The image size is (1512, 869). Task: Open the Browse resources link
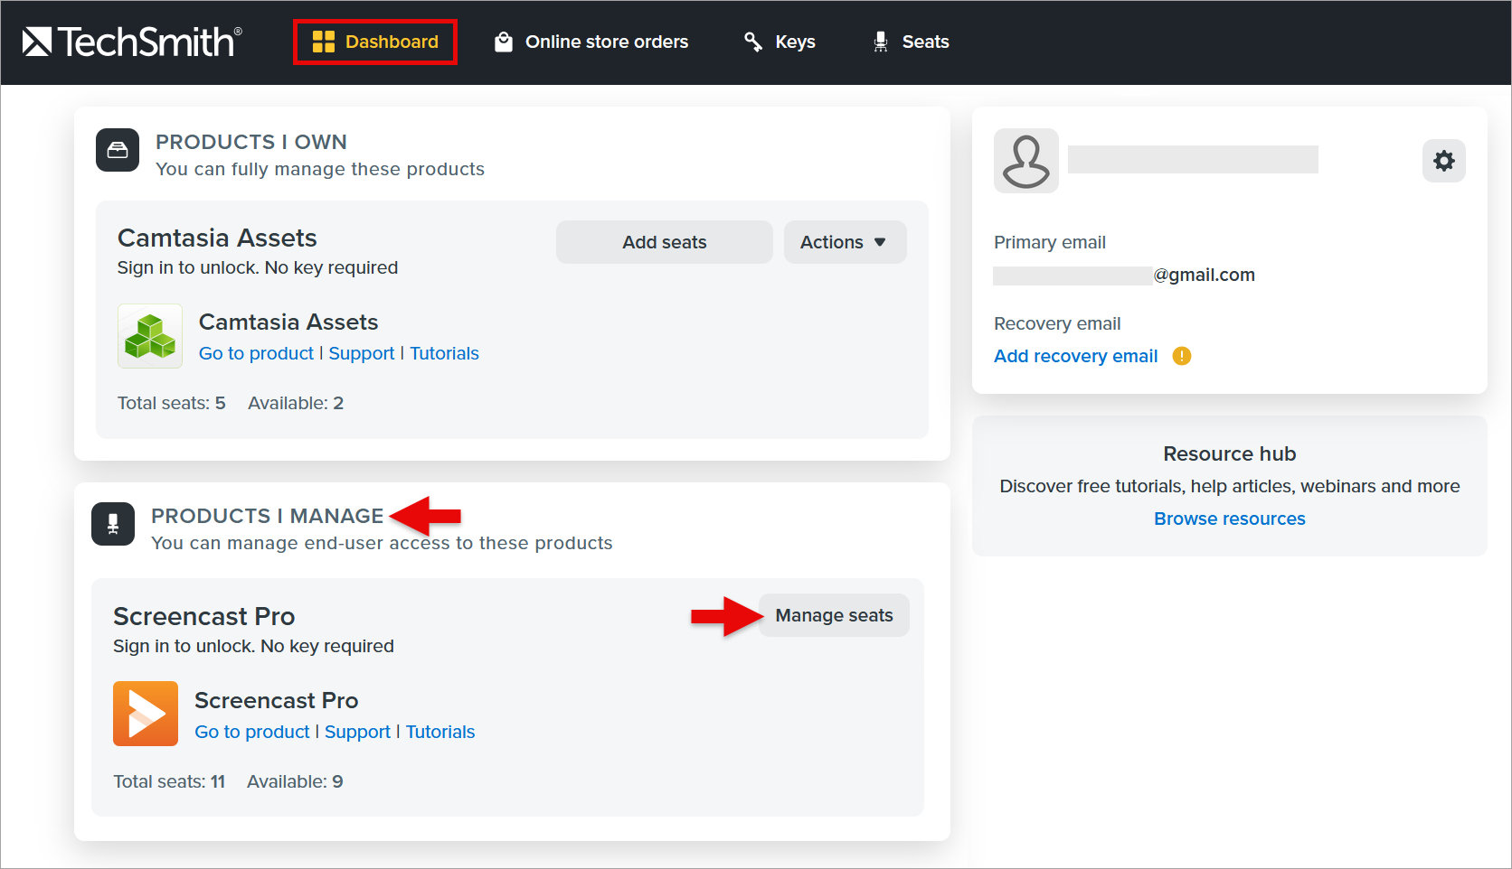pyautogui.click(x=1230, y=519)
